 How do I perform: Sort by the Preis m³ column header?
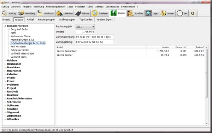point(196,47)
